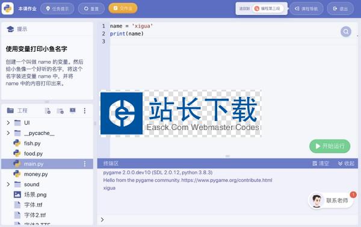Click the 重置 reset button

pos(91,8)
